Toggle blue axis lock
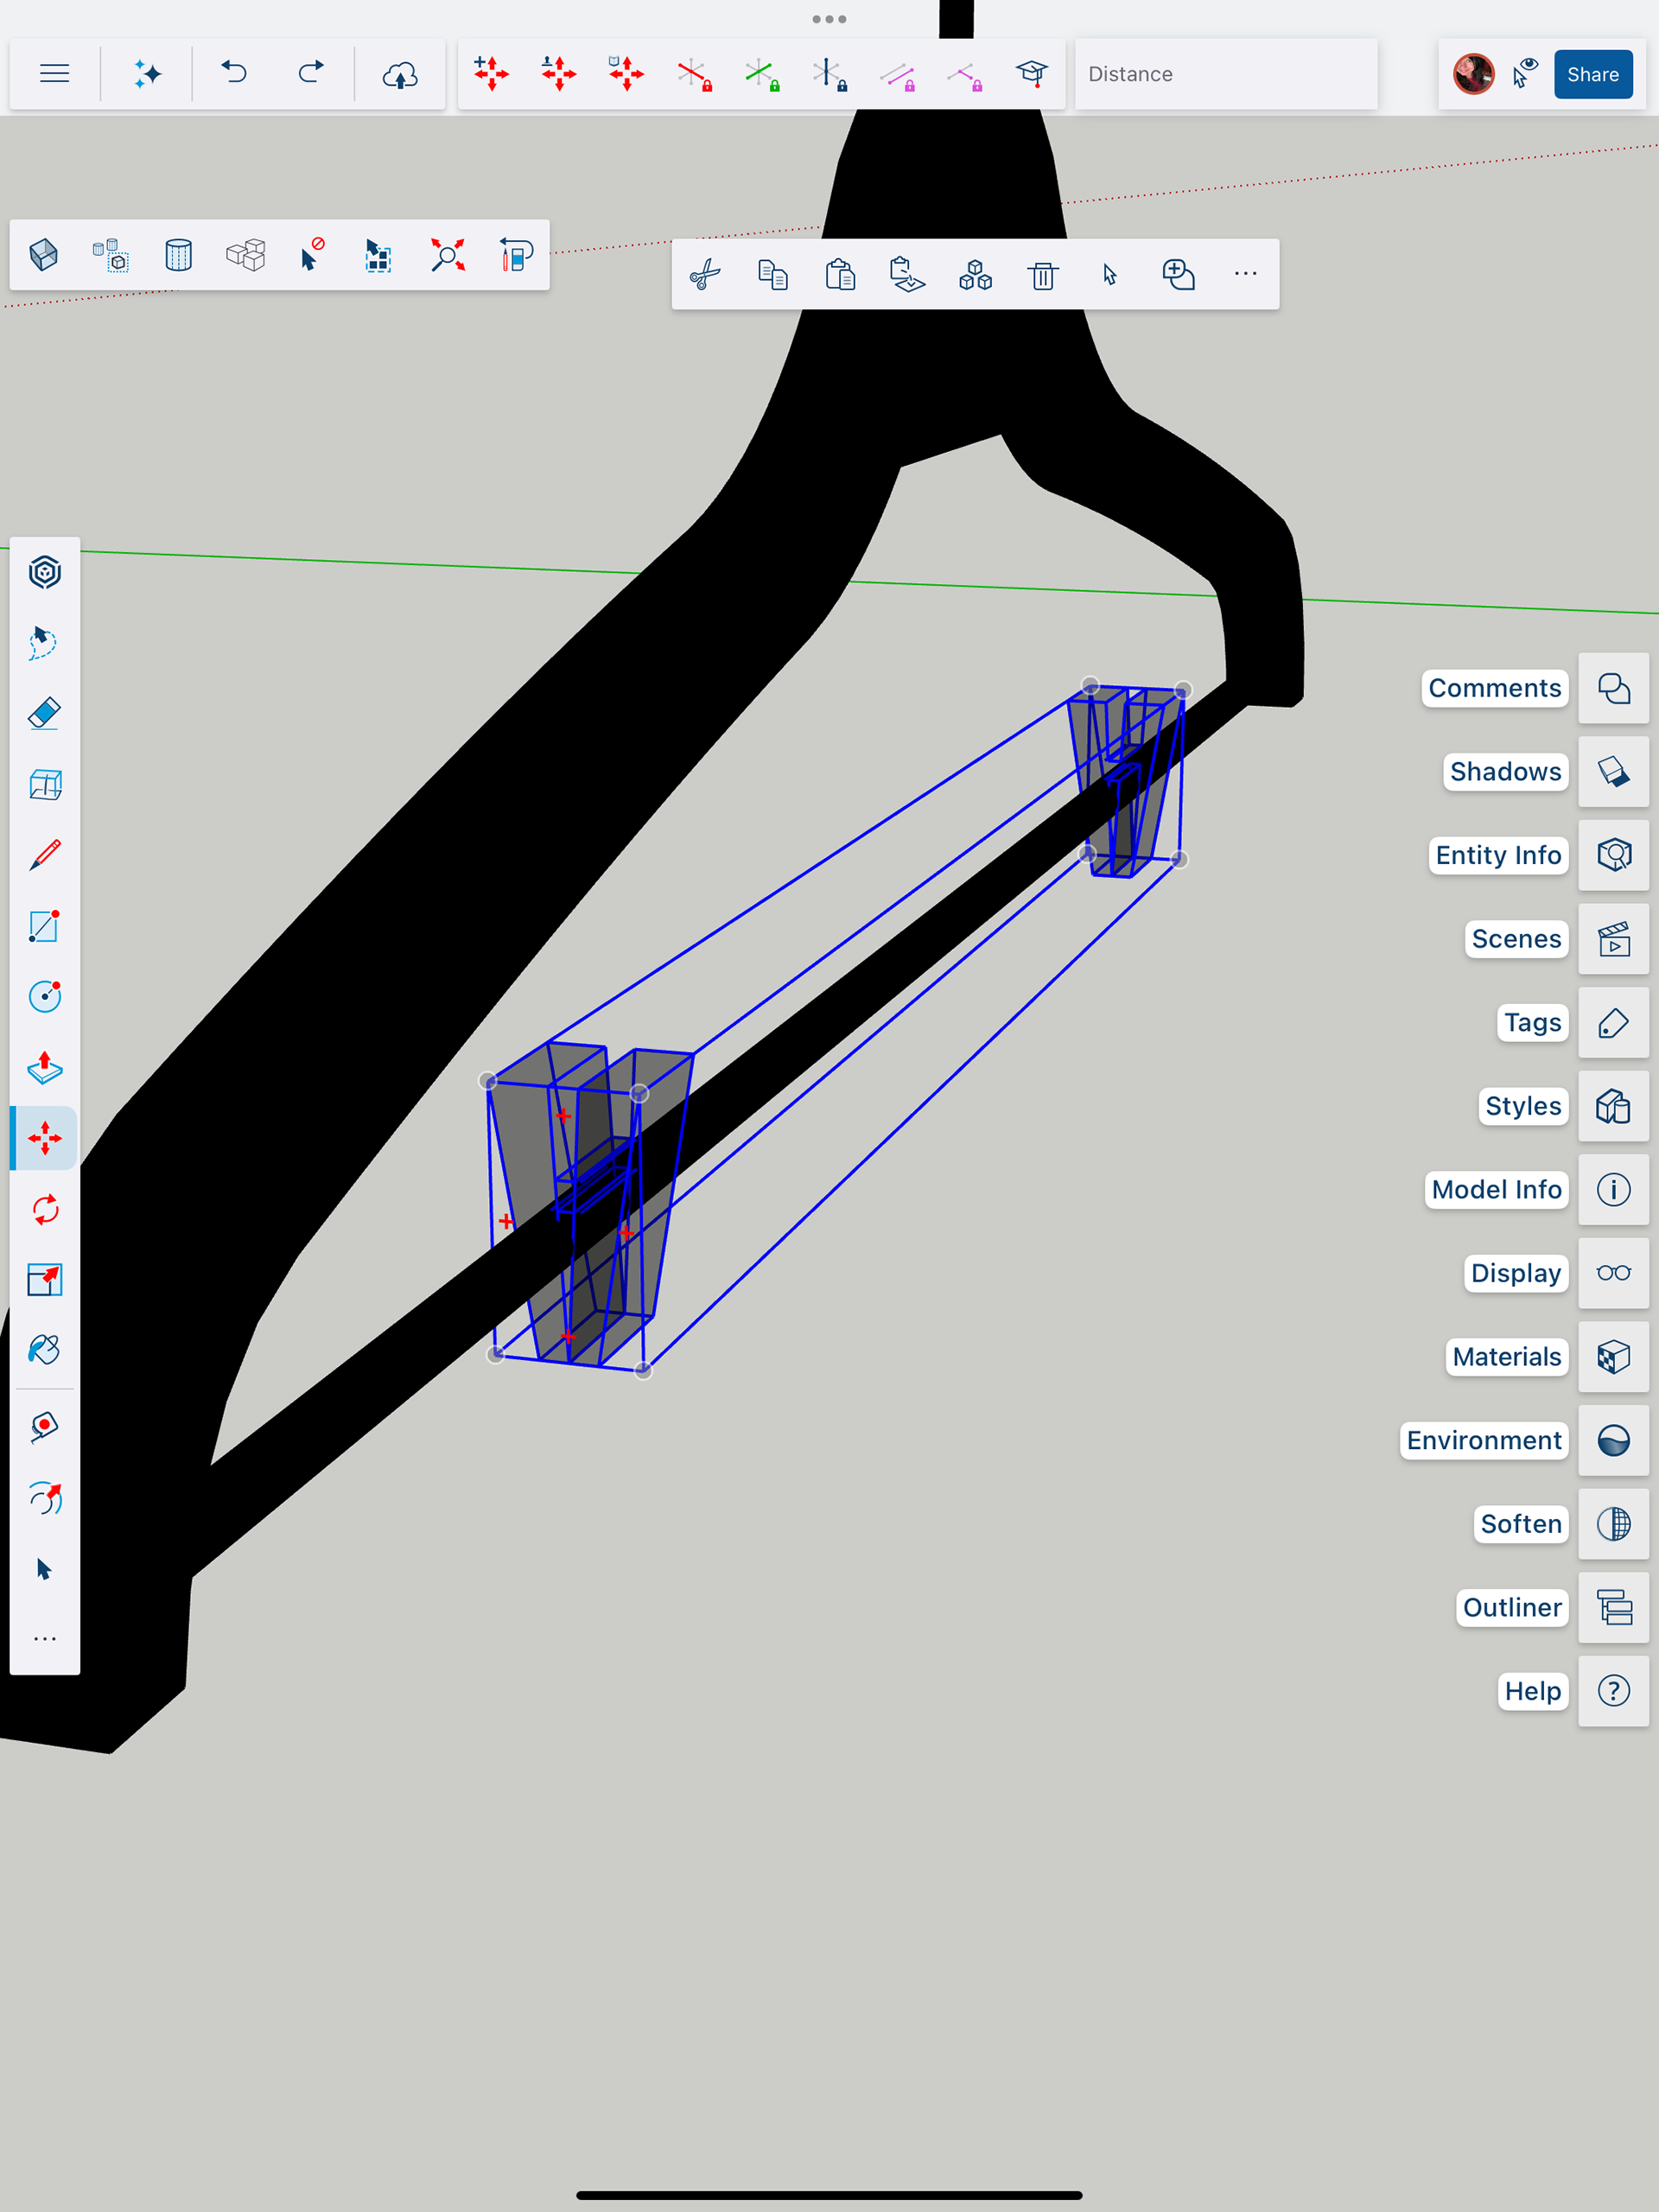1659x2212 pixels. [x=829, y=74]
